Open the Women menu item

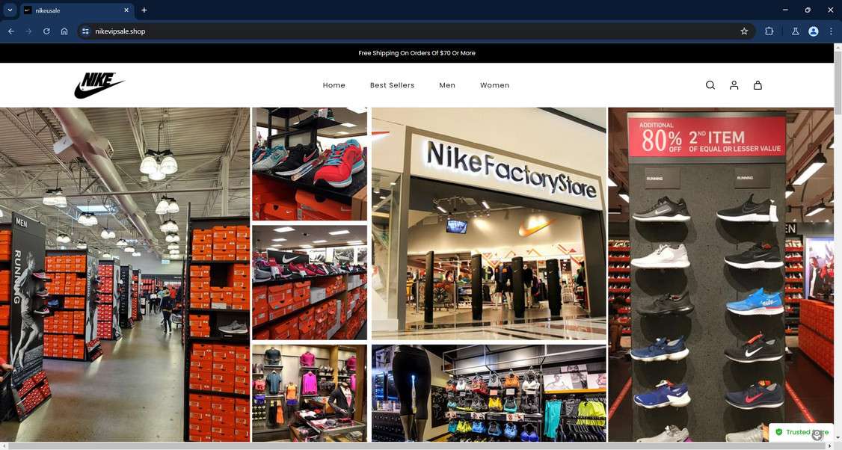tap(494, 85)
